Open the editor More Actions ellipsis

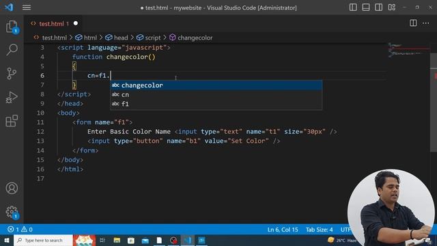tap(425, 23)
